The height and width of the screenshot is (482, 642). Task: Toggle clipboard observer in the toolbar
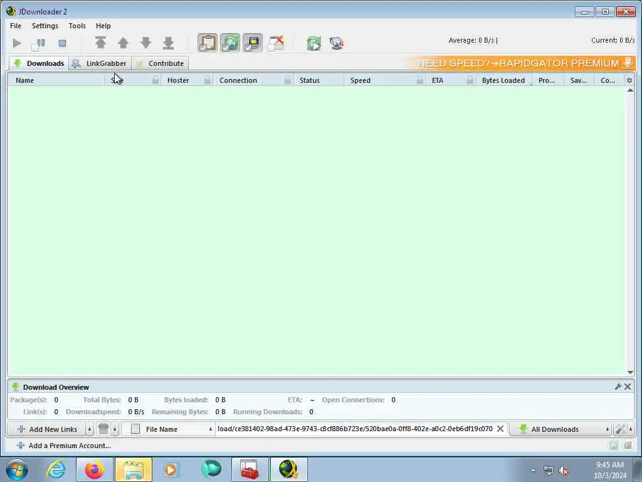(207, 43)
